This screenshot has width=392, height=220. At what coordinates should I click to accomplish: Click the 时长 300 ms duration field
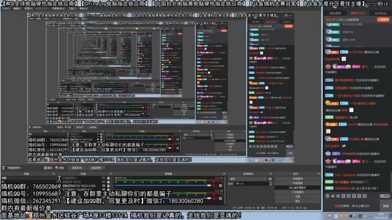[251, 184]
